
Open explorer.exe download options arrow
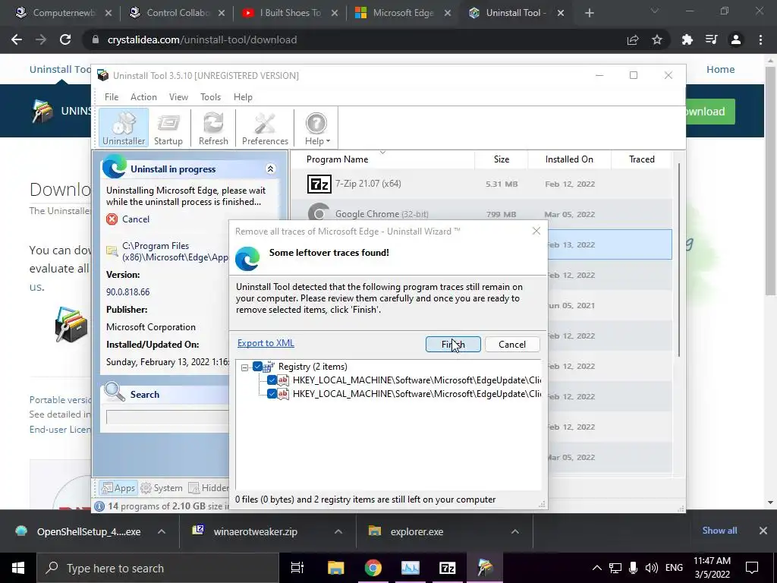(x=515, y=531)
